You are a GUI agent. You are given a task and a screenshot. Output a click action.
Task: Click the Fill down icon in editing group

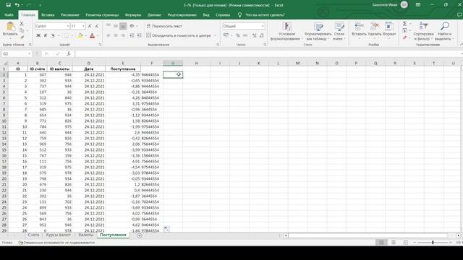point(405,30)
